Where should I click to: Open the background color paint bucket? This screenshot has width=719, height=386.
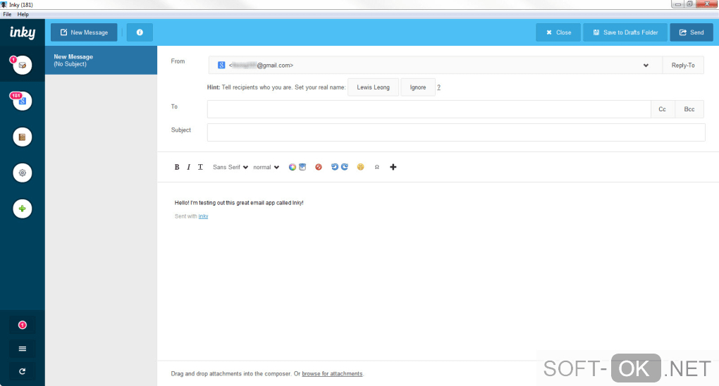pyautogui.click(x=302, y=168)
